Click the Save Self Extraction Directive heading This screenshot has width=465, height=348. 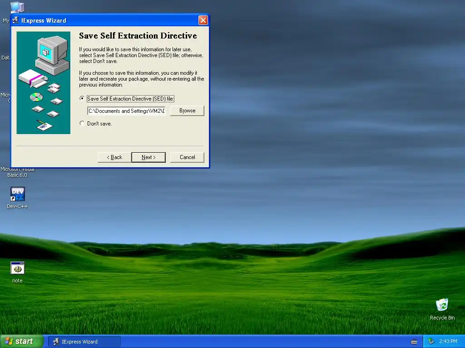pos(138,36)
